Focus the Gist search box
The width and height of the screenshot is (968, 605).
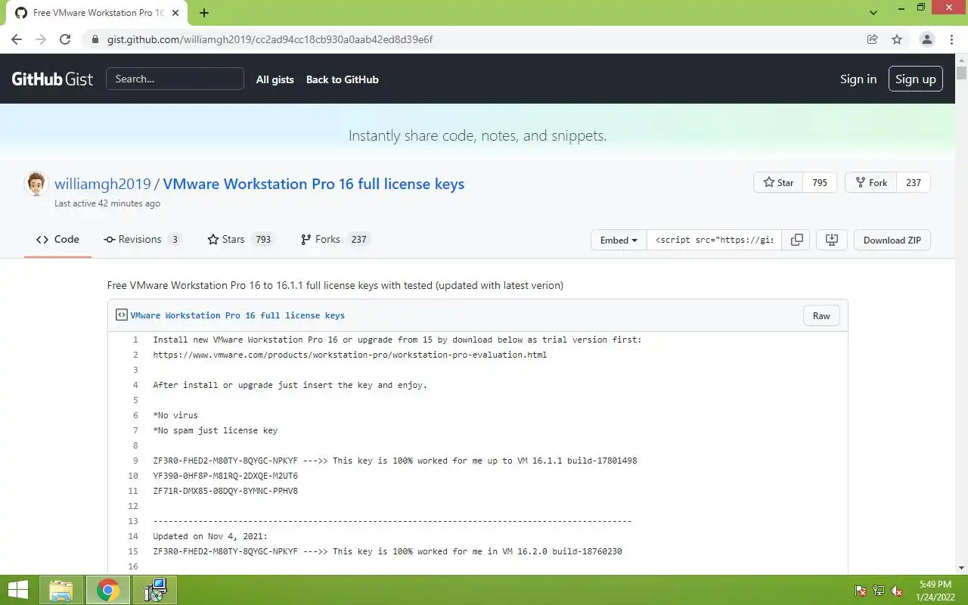pyautogui.click(x=175, y=79)
